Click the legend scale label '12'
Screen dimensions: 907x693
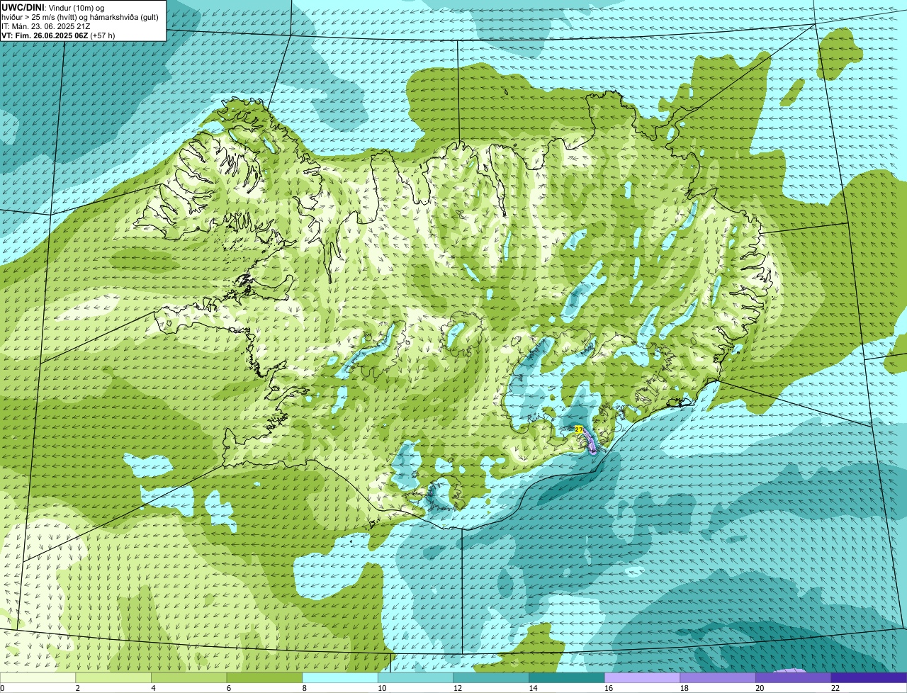coord(458,688)
